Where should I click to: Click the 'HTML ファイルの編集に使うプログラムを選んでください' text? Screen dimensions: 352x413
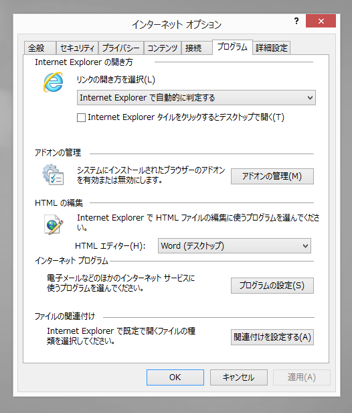198,223
